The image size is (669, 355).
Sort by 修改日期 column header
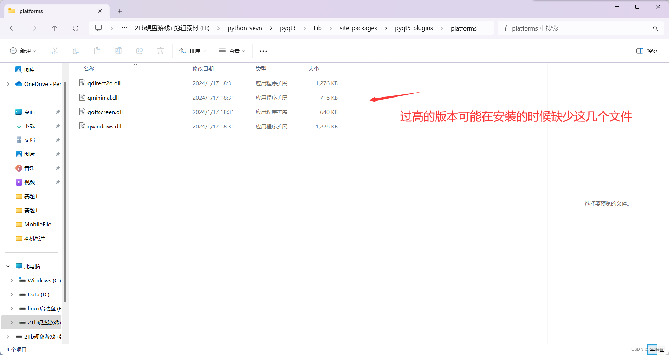click(x=203, y=68)
